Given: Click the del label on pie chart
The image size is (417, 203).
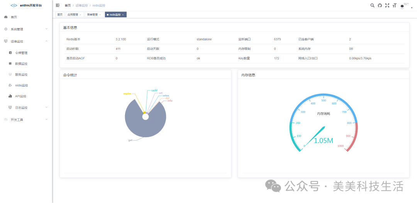Looking at the screenshot, I should 167,98.
